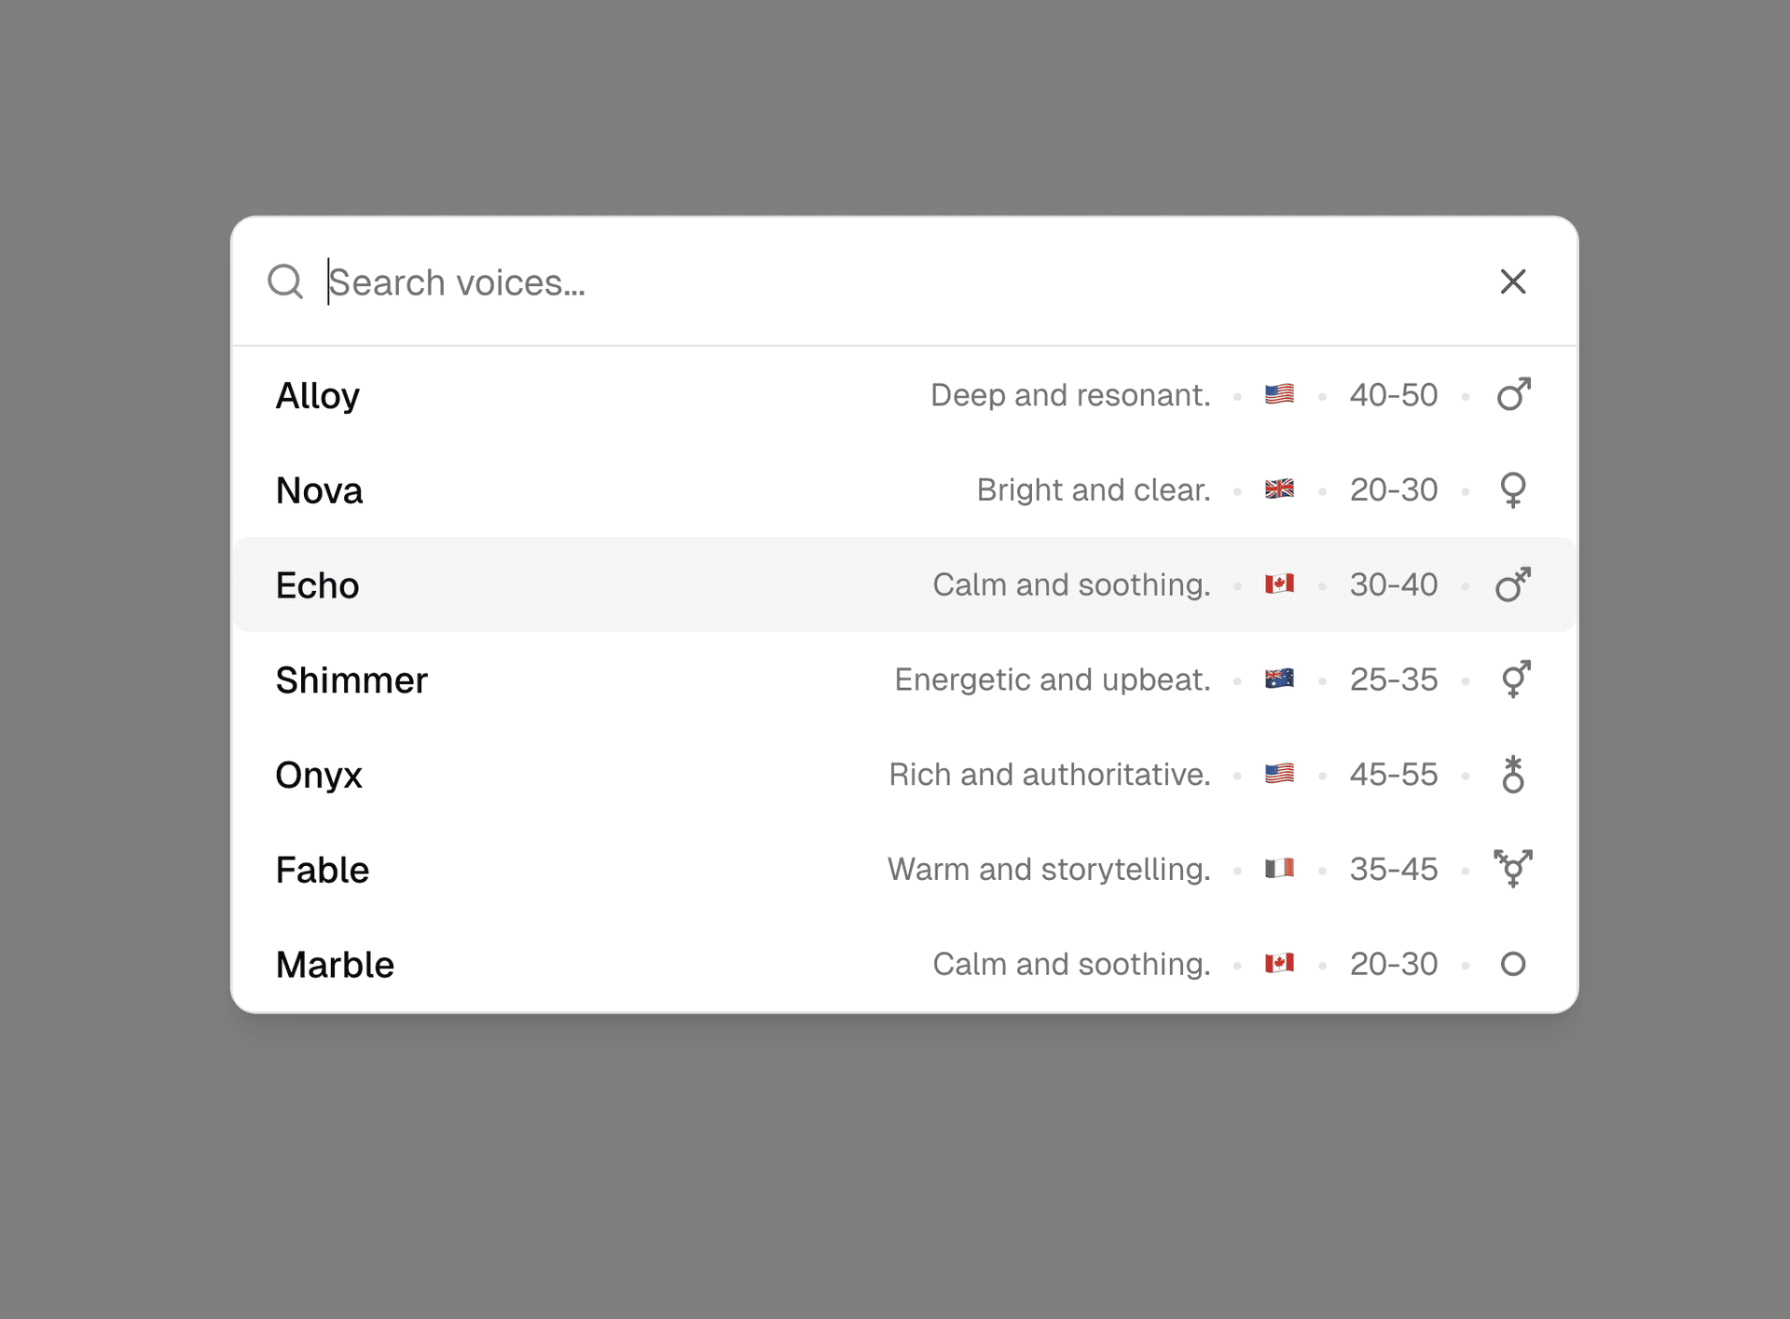
Task: Close the voice search dialog
Action: click(x=1512, y=282)
